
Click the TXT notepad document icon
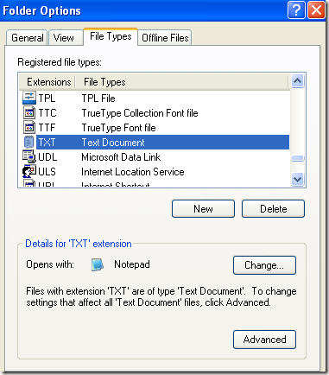click(29, 143)
